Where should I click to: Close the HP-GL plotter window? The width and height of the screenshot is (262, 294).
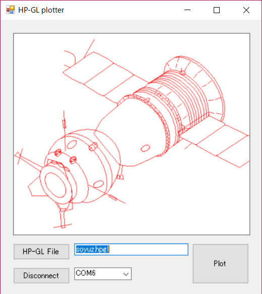(x=246, y=10)
